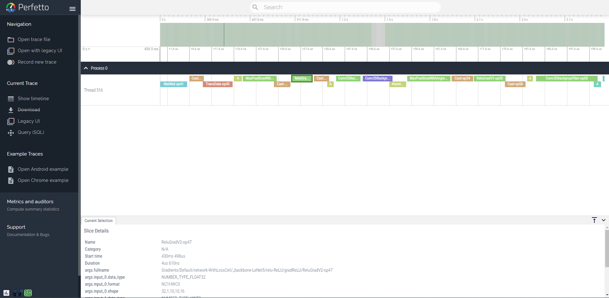This screenshot has width=609, height=298.
Task: Select the Cast-op56 slice
Action: (515, 84)
